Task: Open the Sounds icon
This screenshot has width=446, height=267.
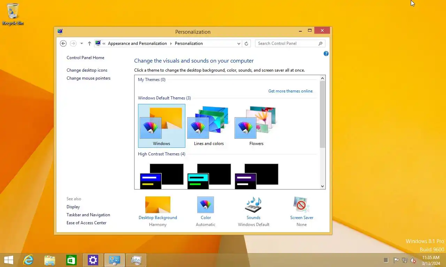Action: pos(253,205)
